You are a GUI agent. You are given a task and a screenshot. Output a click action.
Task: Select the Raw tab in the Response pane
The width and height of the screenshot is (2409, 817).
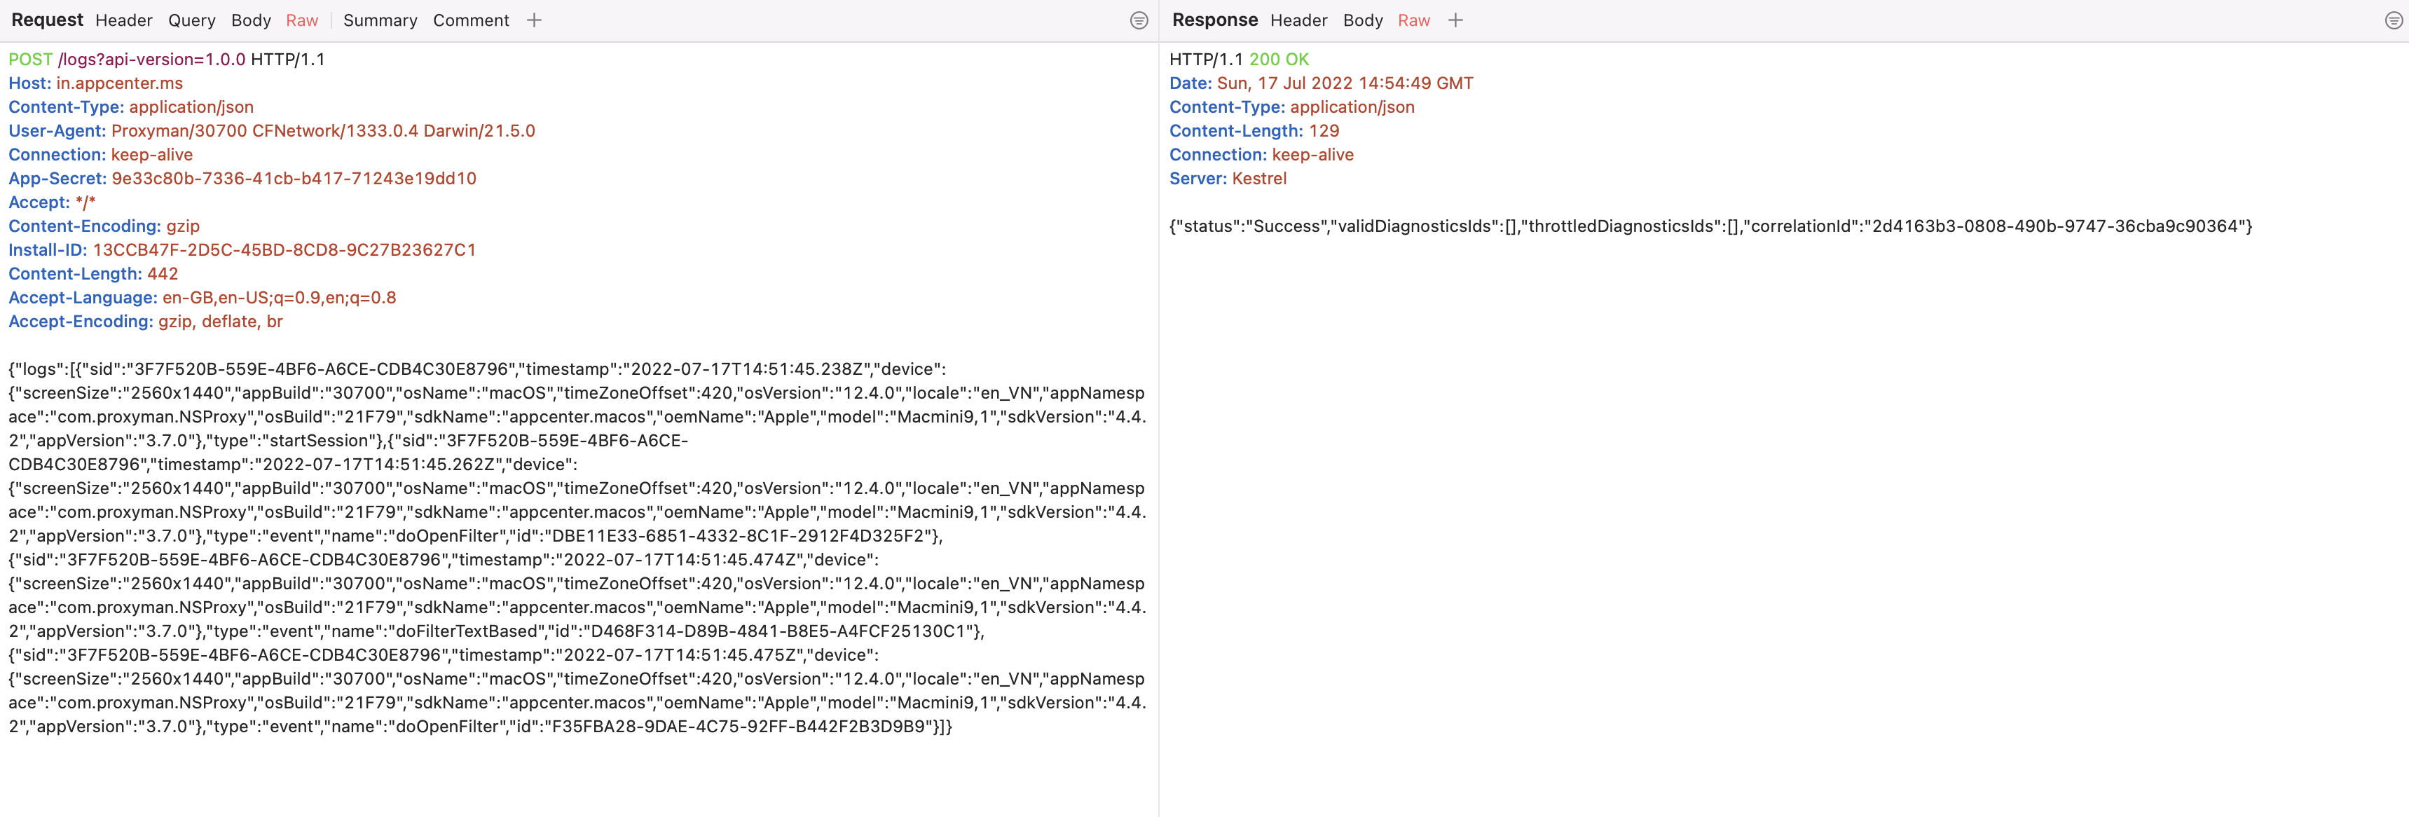[x=1414, y=20]
